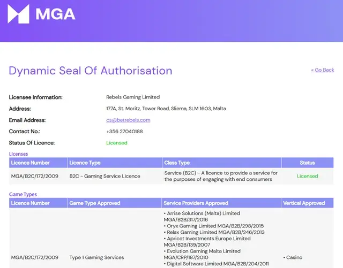Image resolution: width=343 pixels, height=268 pixels.
Task: Select the Type 1 Gaming Services cell
Action: point(96,257)
